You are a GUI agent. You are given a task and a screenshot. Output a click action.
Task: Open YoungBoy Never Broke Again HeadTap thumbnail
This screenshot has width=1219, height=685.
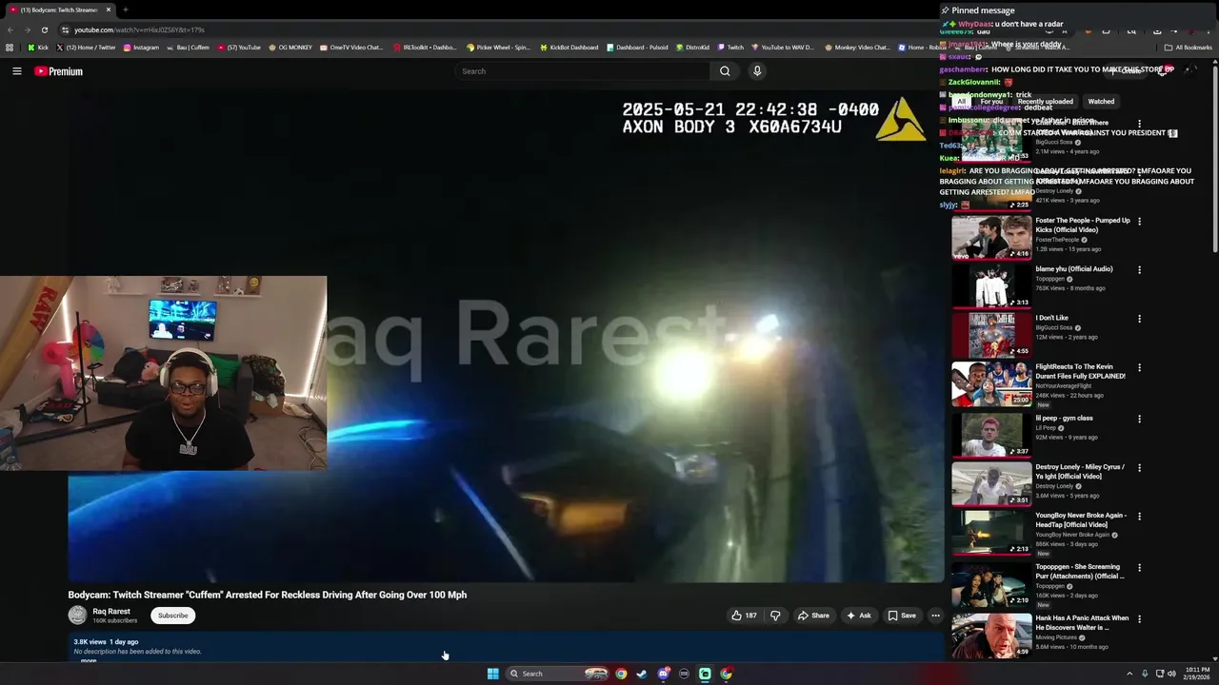point(991,533)
